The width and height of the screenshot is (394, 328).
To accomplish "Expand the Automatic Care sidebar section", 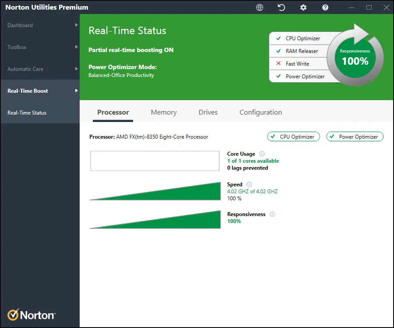I will [x=39, y=69].
